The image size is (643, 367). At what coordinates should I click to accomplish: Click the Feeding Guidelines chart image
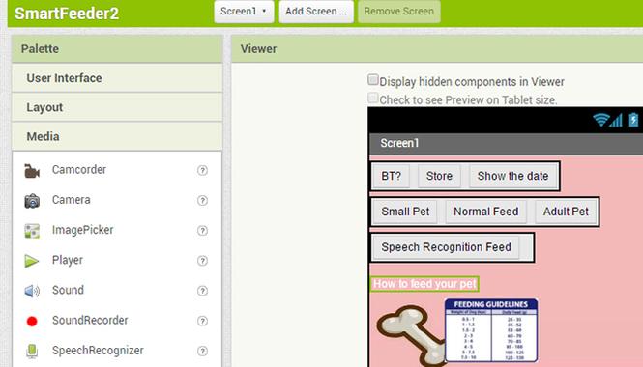coord(491,330)
